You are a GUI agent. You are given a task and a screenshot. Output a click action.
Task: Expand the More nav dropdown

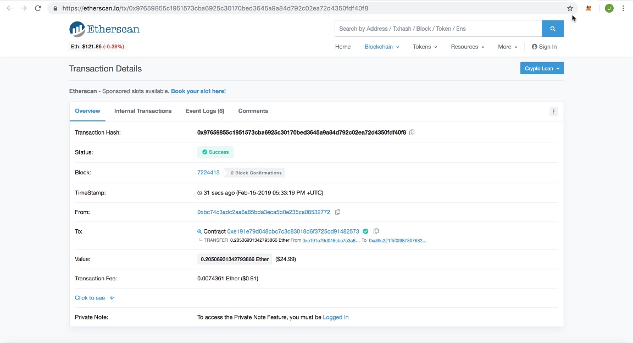click(x=508, y=47)
